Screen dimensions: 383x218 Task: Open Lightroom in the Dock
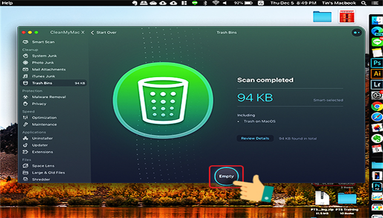point(377,84)
